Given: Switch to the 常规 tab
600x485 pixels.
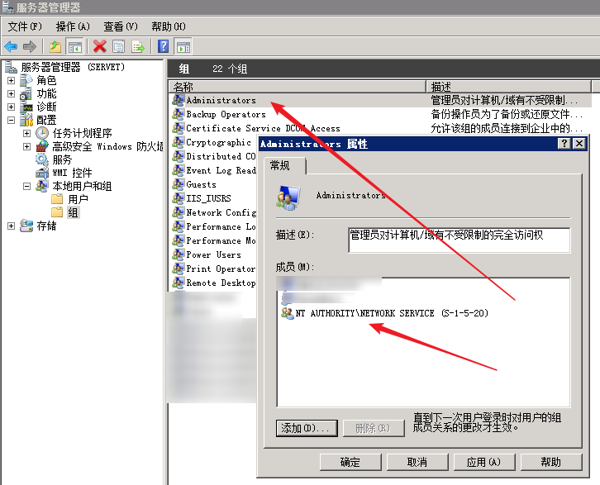Looking at the screenshot, I should 283,167.
